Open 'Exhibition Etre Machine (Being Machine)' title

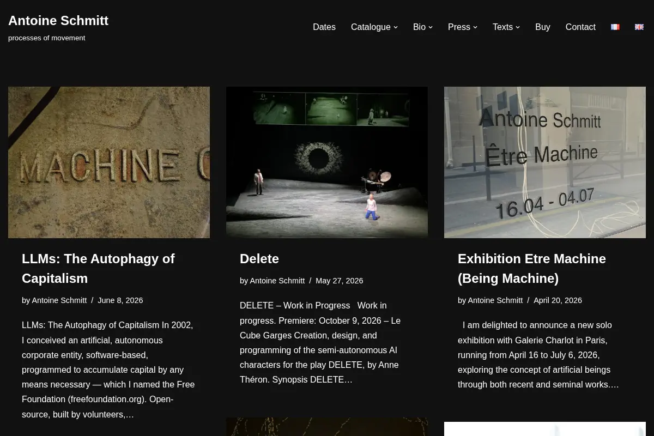[x=532, y=269]
